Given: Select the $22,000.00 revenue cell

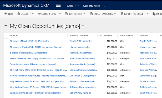Looking at the screenshot, I should (x=112, y=41).
